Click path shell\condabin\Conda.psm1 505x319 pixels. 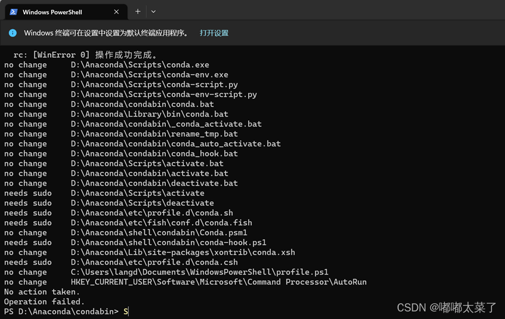[x=159, y=233]
